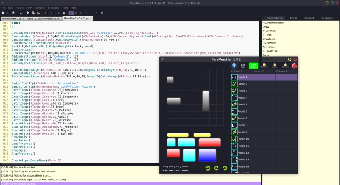Pick the large cyan square tile

pyautogui.click(x=189, y=155)
